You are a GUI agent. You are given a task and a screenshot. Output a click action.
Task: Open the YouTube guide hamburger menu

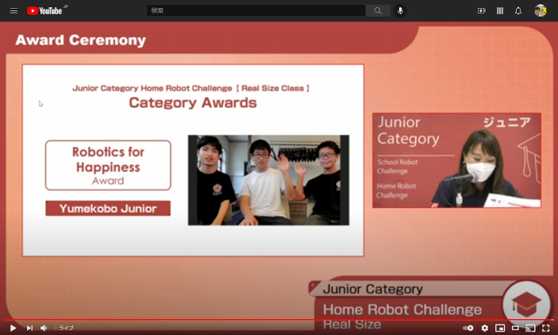click(14, 10)
